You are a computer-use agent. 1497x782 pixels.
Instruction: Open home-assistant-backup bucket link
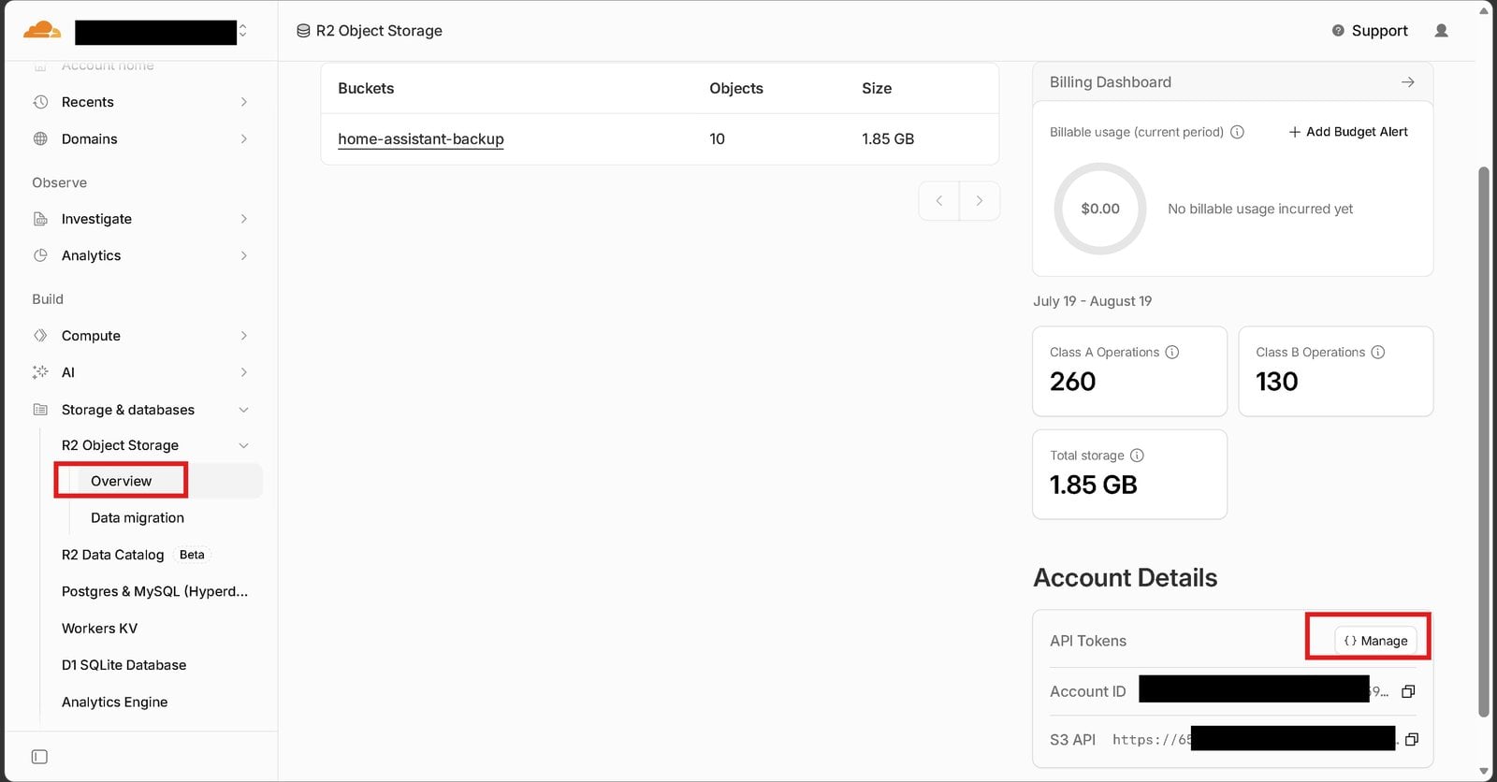421,138
